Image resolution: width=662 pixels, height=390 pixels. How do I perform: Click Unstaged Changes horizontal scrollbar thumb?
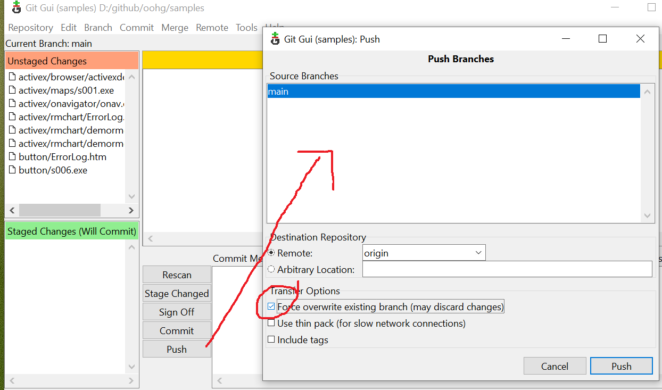(x=60, y=210)
